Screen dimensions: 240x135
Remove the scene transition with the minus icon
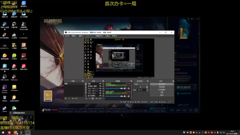144,87
